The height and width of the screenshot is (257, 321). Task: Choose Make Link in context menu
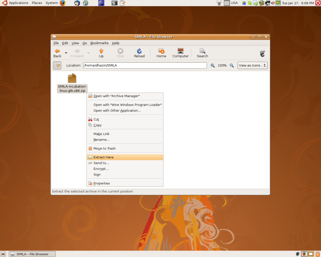pos(125,134)
